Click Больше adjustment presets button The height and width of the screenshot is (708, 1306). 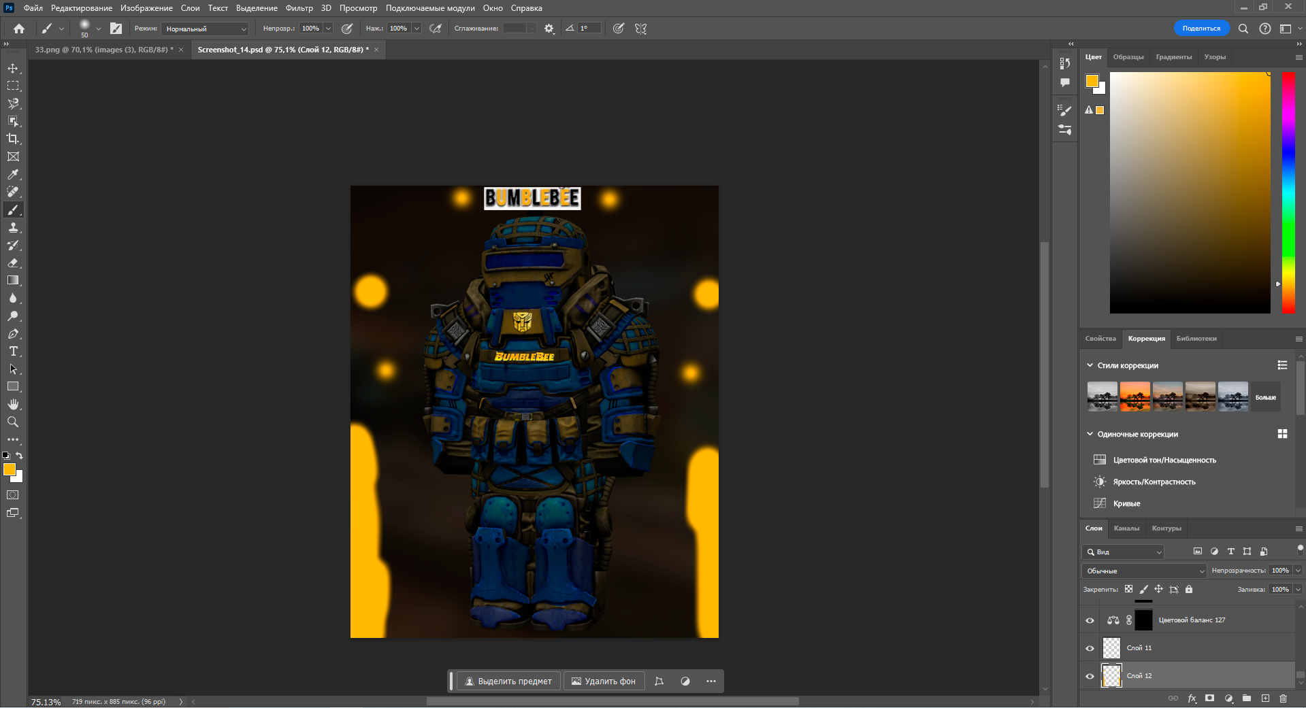pyautogui.click(x=1266, y=397)
